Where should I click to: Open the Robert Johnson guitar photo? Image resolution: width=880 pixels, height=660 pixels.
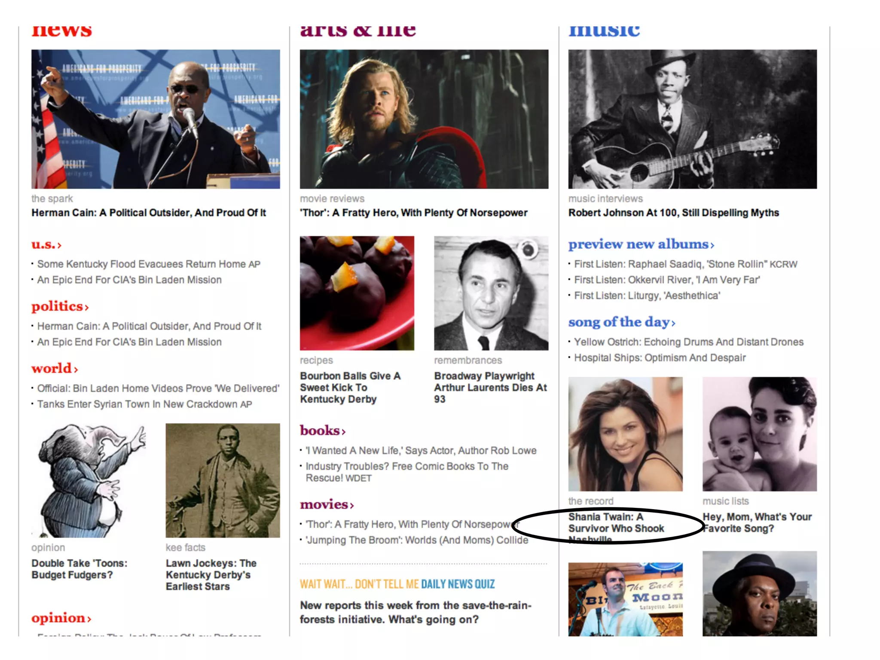click(x=693, y=119)
